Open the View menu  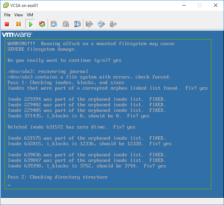point(19,15)
